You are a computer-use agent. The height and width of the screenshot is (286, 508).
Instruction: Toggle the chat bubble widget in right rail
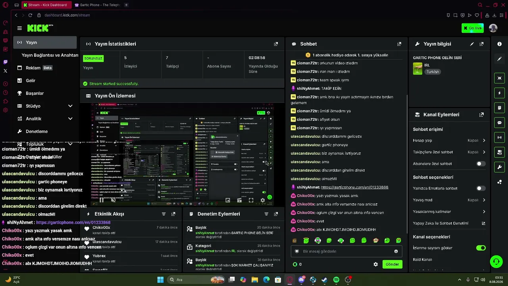point(500,123)
